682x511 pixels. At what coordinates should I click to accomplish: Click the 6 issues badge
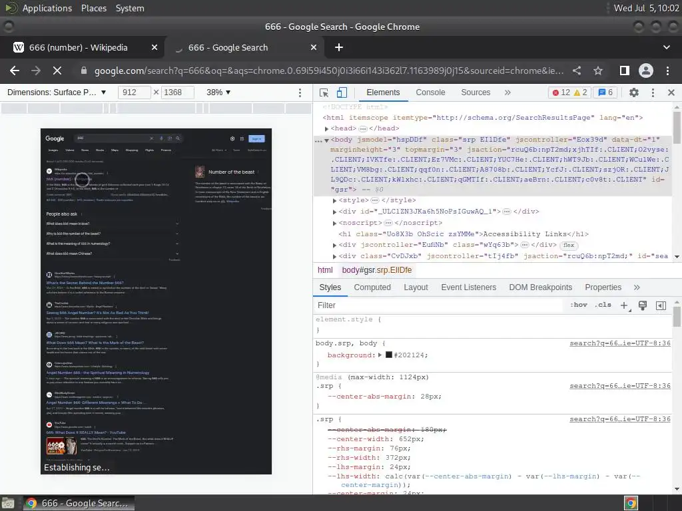[605, 92]
